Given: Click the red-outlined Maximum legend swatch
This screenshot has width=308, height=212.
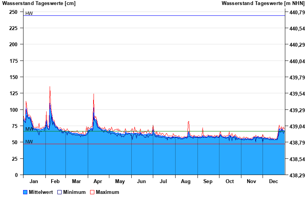Looking at the screenshot, I should [x=92, y=192].
